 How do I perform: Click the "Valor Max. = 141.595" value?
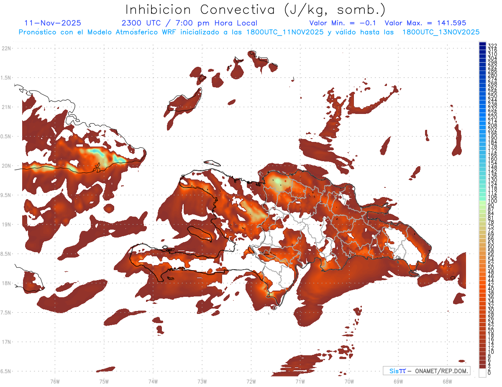coord(425,23)
